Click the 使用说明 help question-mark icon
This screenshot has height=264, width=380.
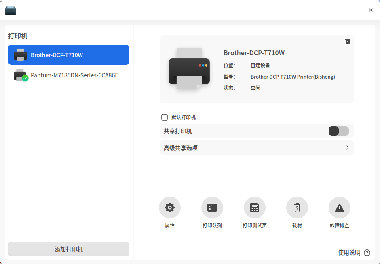click(x=367, y=253)
